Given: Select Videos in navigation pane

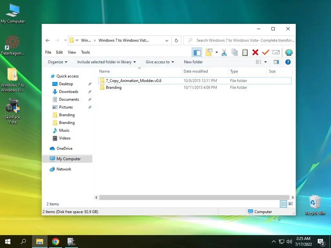Looking at the screenshot, I should [65, 138].
